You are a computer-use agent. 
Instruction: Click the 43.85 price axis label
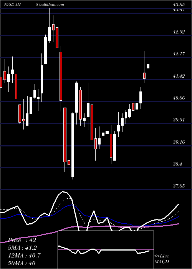[179, 5]
